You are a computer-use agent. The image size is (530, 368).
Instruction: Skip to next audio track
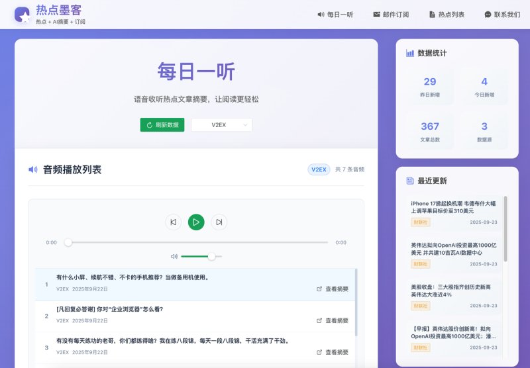click(219, 222)
